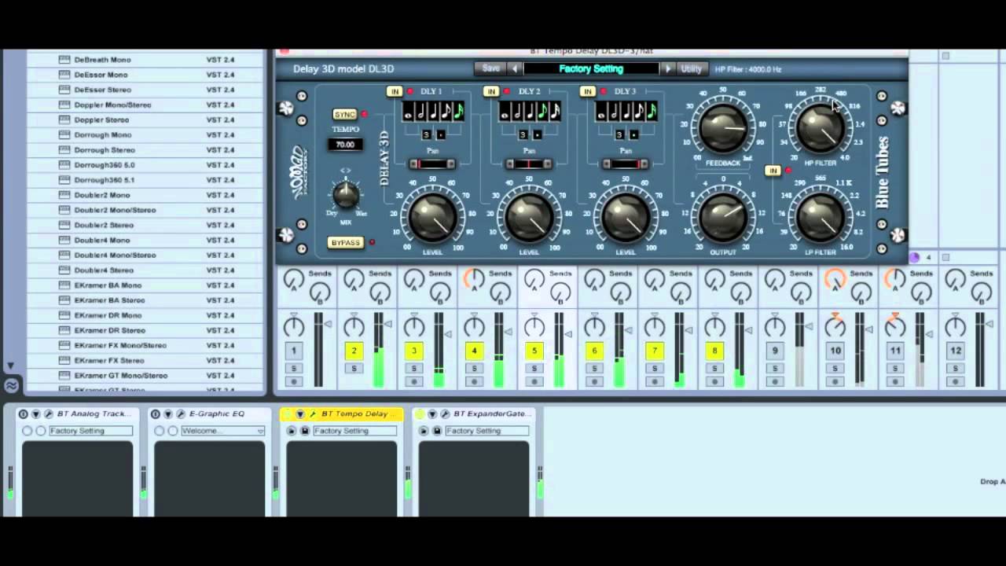Click track 1 activator button
1006x566 pixels.
(x=294, y=351)
